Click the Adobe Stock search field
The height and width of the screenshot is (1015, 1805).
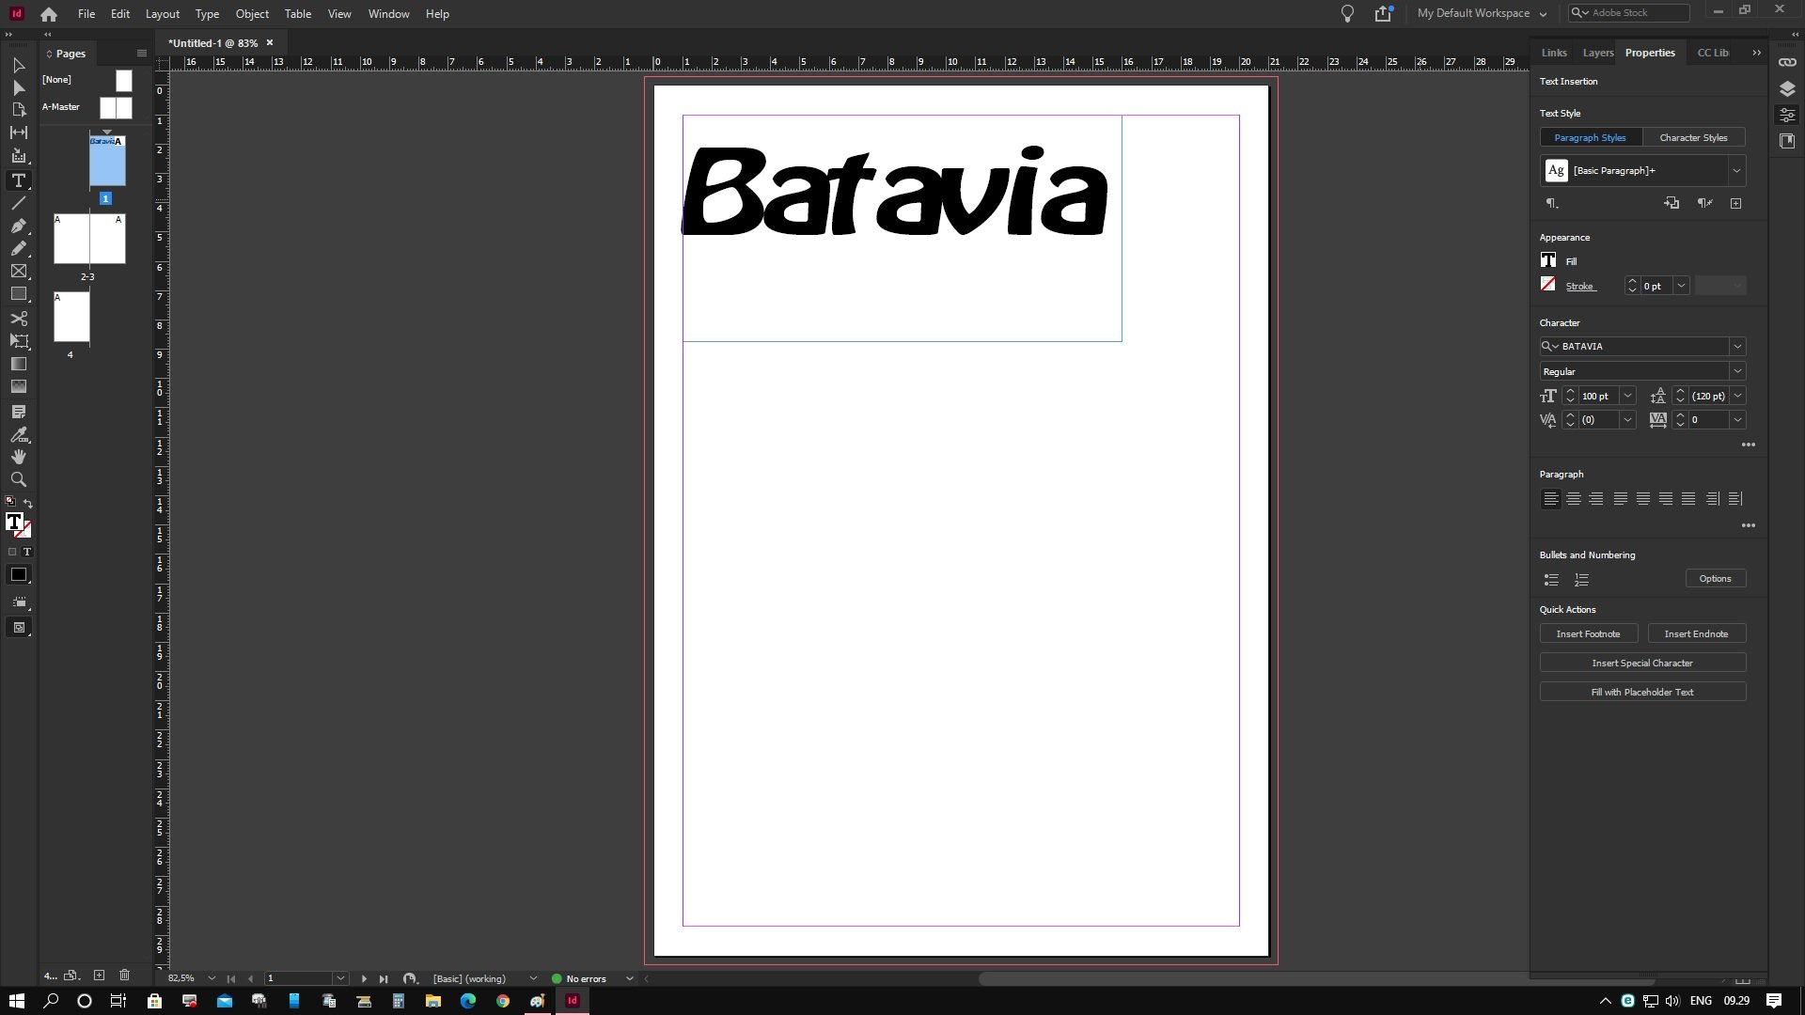click(1629, 13)
